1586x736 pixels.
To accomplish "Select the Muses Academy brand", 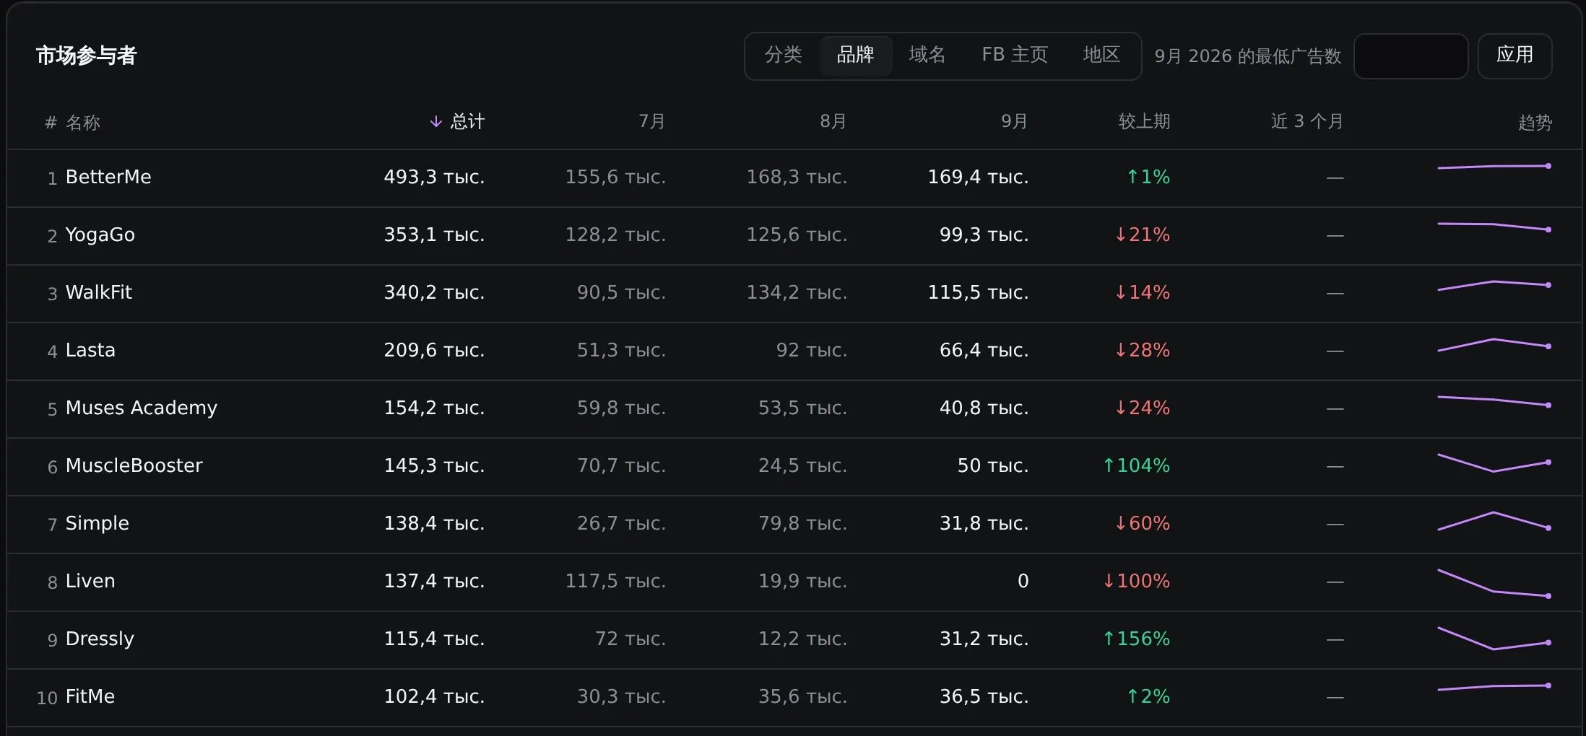I will tap(142, 408).
